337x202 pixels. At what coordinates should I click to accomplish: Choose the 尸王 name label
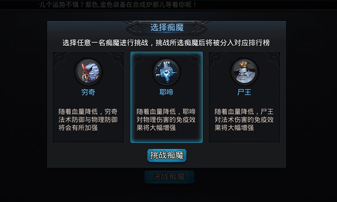click(244, 92)
